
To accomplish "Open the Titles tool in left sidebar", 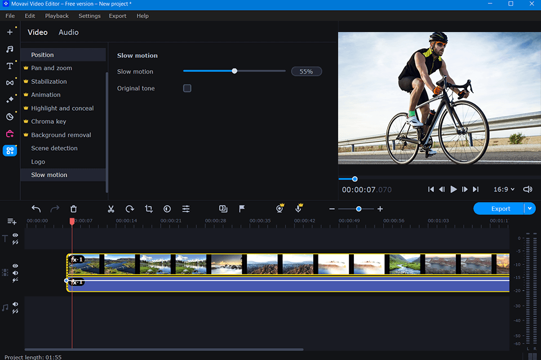I will click(x=10, y=66).
